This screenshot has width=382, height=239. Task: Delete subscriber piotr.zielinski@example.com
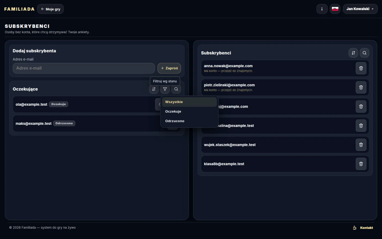pos(361,87)
